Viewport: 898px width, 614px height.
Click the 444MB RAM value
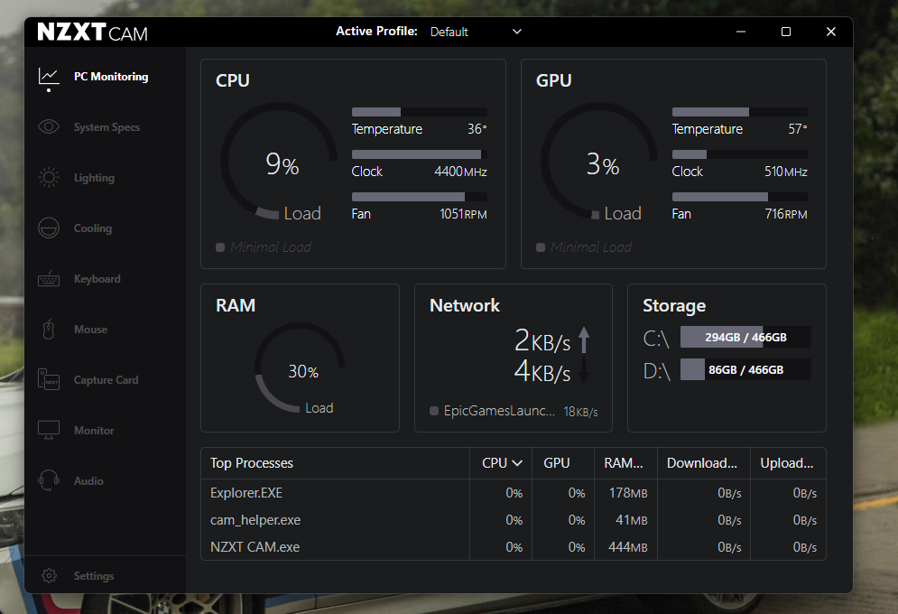point(627,547)
